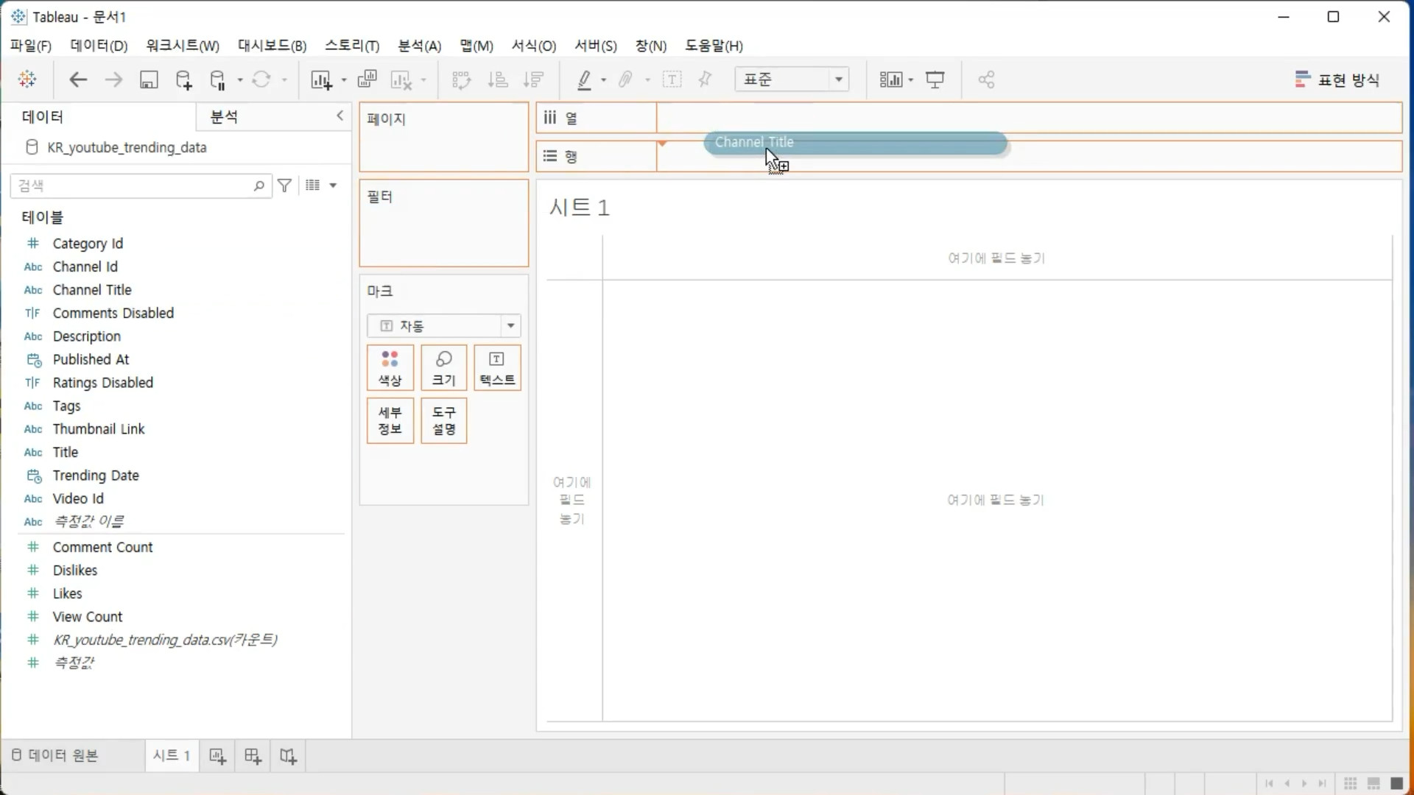This screenshot has height=795, width=1414.
Task: Click the Swap rows and columns icon
Action: tap(461, 79)
